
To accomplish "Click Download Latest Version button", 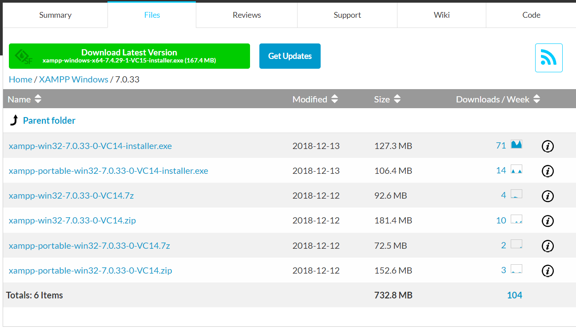I will click(129, 56).
